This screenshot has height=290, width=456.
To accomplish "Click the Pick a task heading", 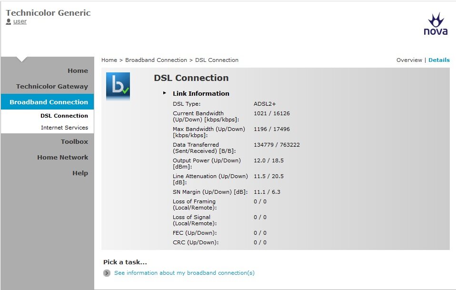I will (125, 262).
